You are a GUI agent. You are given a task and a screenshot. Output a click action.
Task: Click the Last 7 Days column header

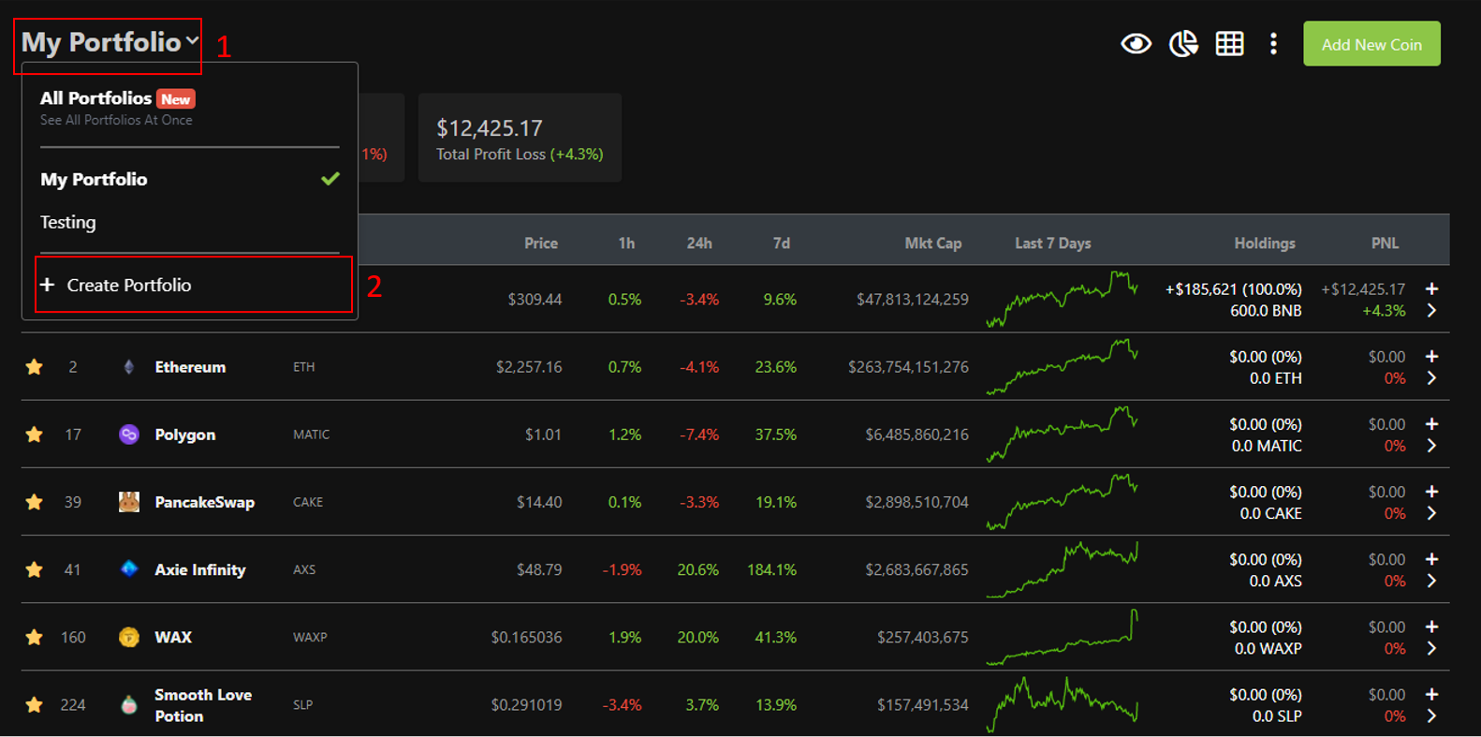(x=1053, y=243)
